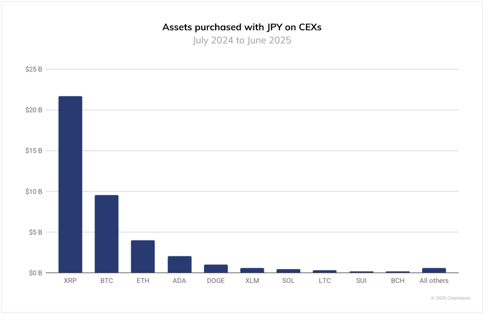
Task: Select the 'LTC' axis label
Action: coord(325,281)
